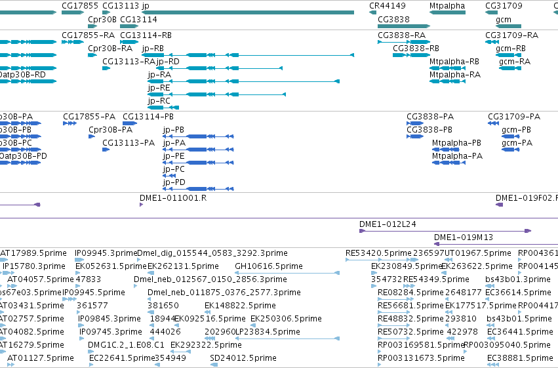Click EST RE53420.5prime label

(378, 253)
